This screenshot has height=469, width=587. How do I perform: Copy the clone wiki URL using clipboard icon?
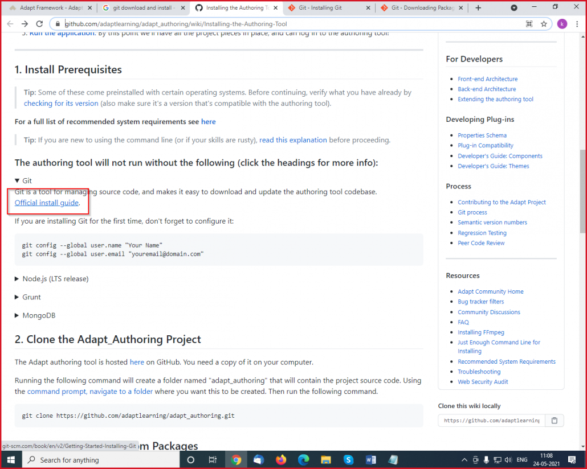pos(553,420)
